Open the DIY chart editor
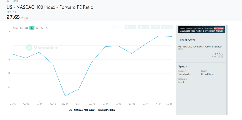 155,27
